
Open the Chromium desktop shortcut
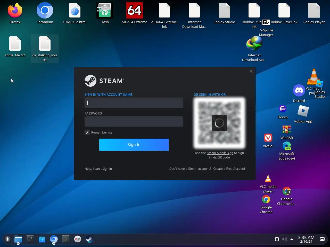[x=45, y=11]
